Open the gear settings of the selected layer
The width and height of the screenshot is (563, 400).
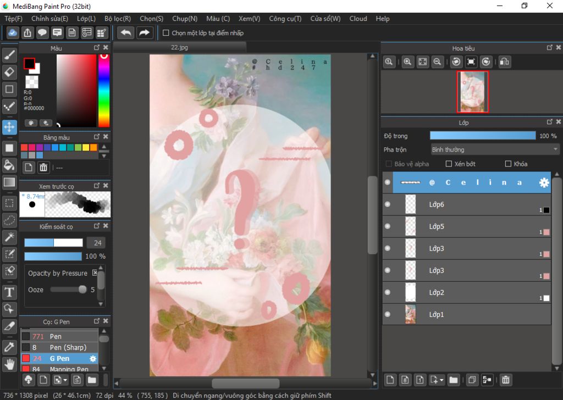tap(544, 182)
